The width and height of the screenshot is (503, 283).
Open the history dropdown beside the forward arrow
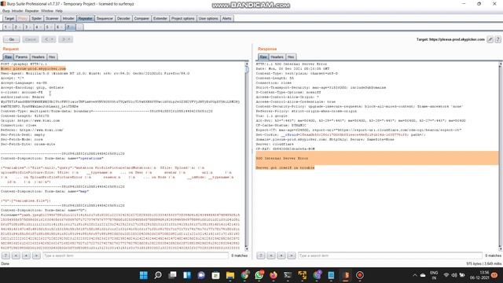tap(70, 39)
